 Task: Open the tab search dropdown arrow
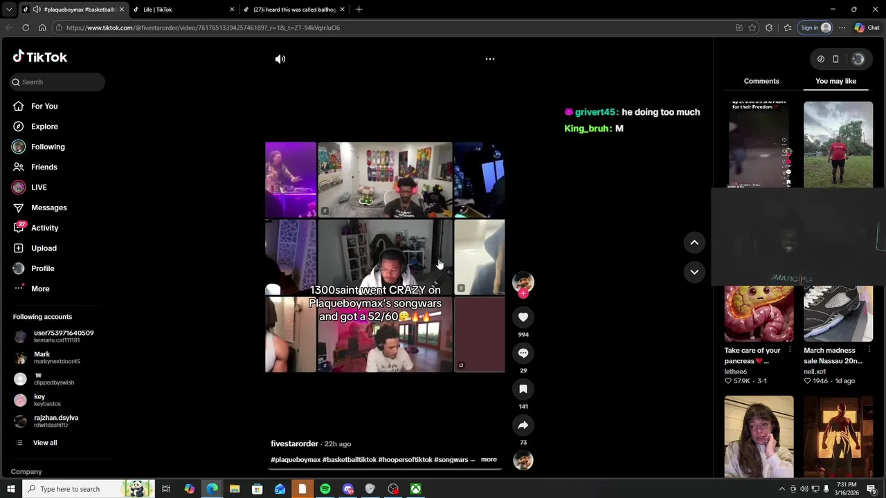click(9, 10)
